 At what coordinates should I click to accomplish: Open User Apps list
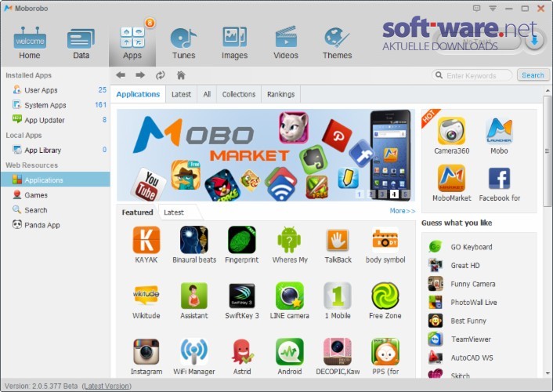click(56, 90)
